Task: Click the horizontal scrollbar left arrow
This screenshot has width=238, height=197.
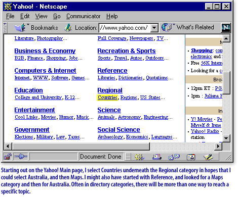Action: [x=8, y=146]
